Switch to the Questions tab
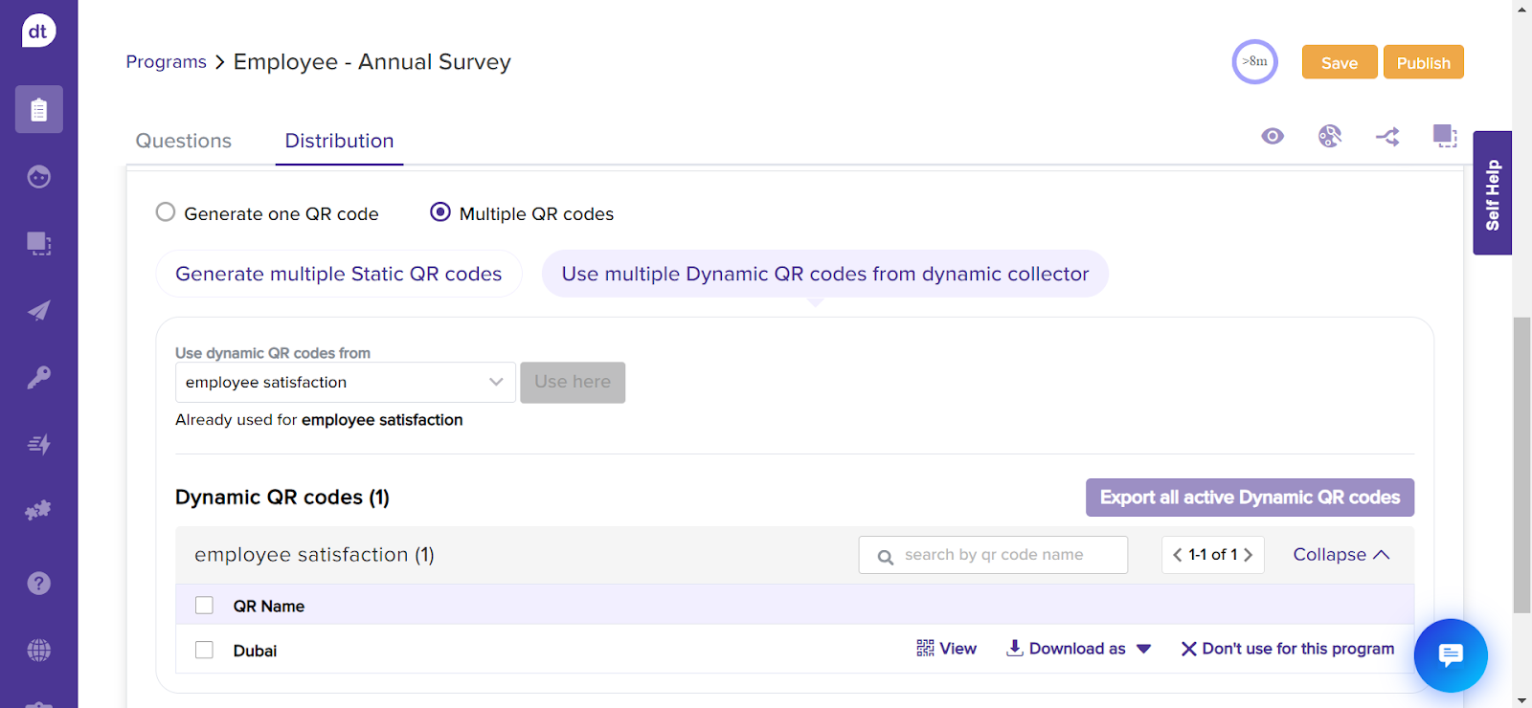This screenshot has height=708, width=1532. coord(184,141)
